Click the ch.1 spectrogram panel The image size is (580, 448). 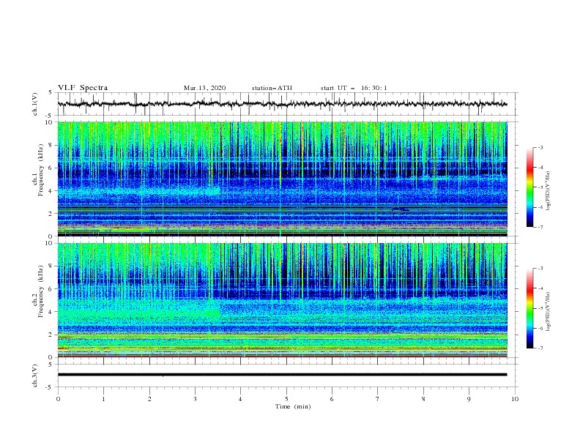point(282,179)
